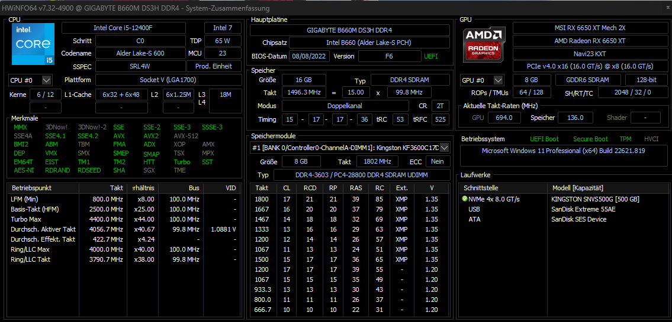Select the Turbo Max row
672x322 pixels.
[x=123, y=219]
